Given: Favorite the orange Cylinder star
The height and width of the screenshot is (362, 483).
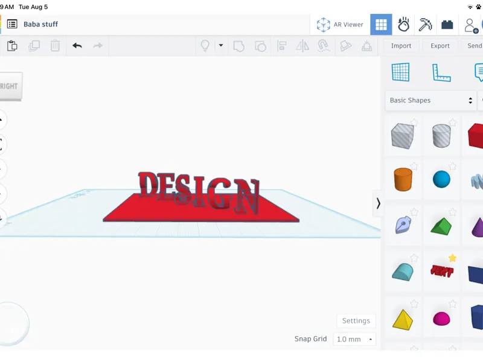Looking at the screenshot, I should pyautogui.click(x=414, y=167).
